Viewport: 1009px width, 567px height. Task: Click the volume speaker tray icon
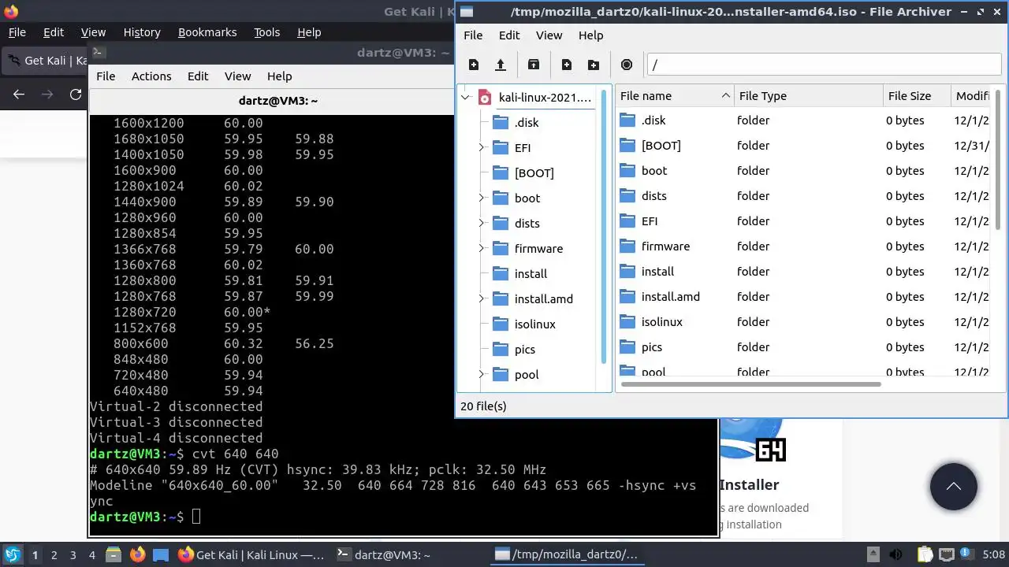pos(895,554)
